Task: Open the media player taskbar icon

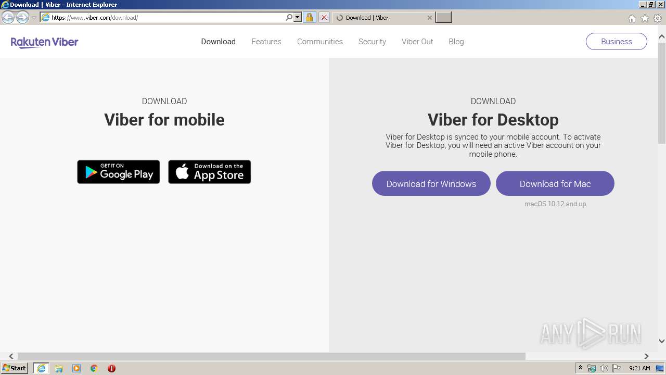Action: (76, 368)
